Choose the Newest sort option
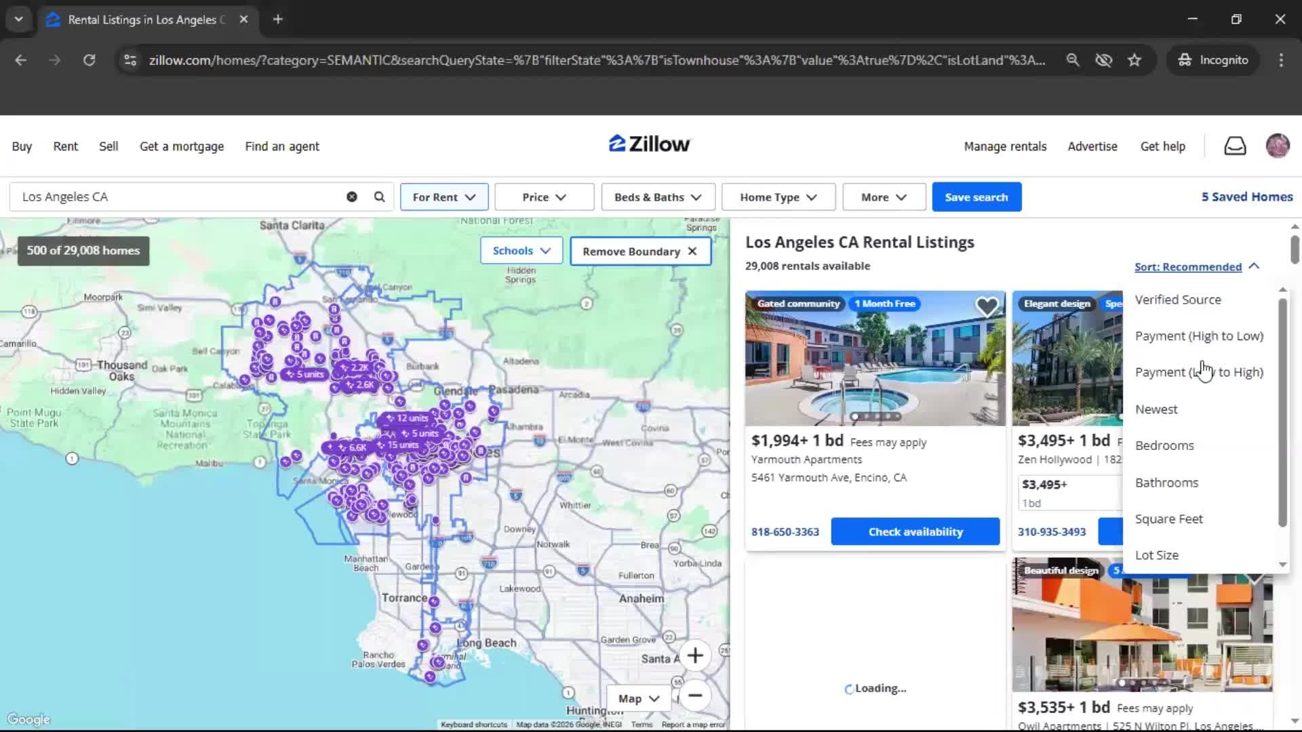 tap(1156, 409)
